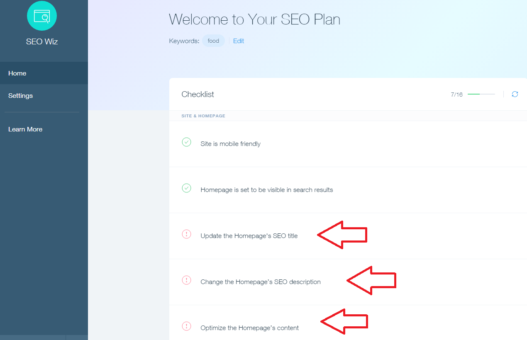Click warning icon beside Update SEO title
This screenshot has height=340, width=527.
(187, 234)
